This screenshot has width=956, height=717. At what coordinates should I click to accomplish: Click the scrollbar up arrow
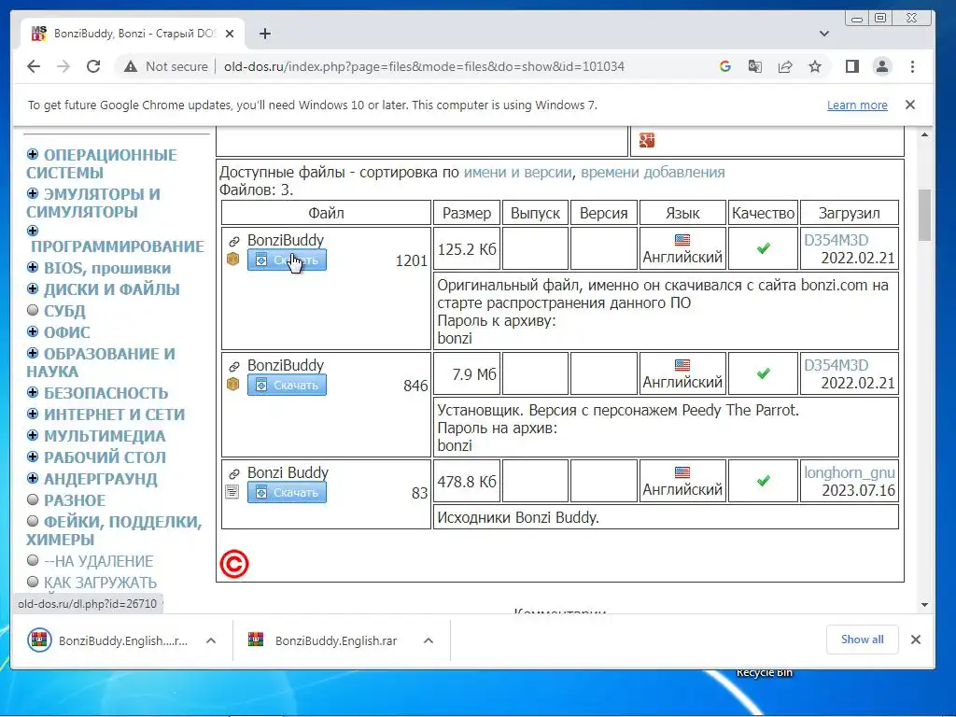click(925, 134)
